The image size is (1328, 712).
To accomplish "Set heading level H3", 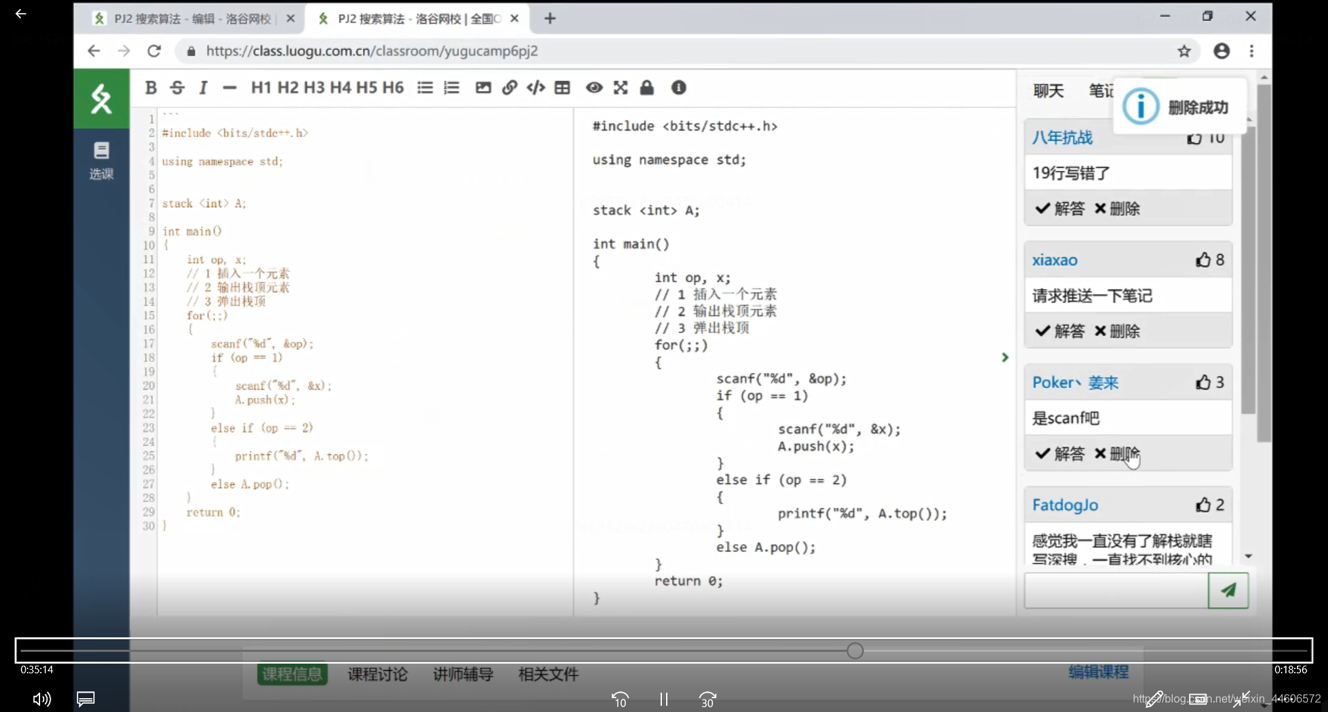I will pos(314,88).
